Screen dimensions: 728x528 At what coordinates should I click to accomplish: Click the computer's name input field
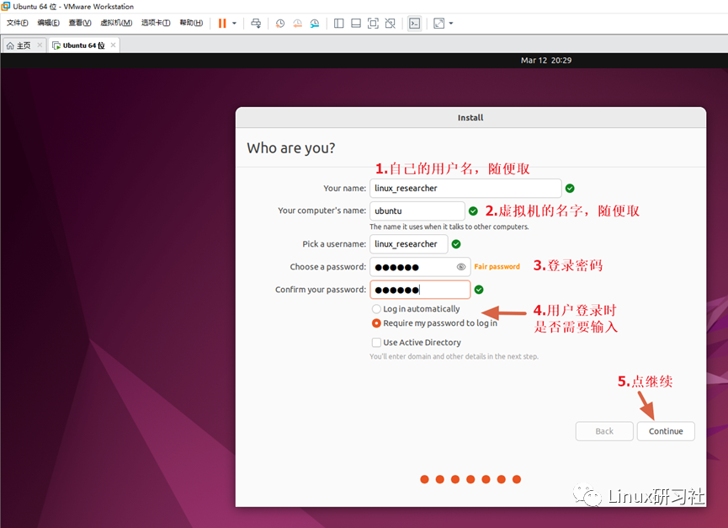tap(417, 211)
